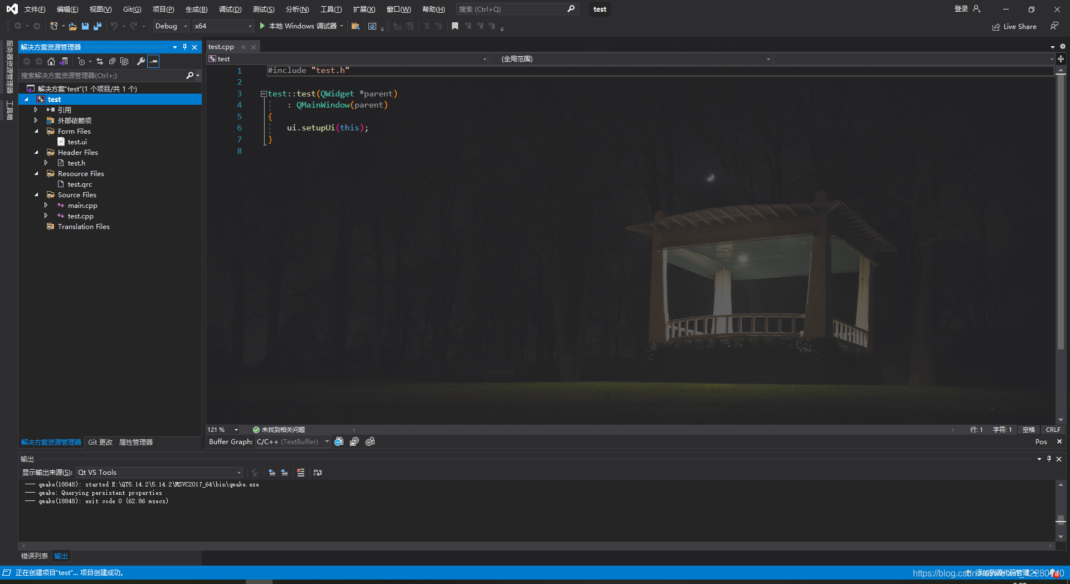Viewport: 1070px width, 584px height.
Task: Toggle pin on test.cpp tab
Action: pos(244,47)
